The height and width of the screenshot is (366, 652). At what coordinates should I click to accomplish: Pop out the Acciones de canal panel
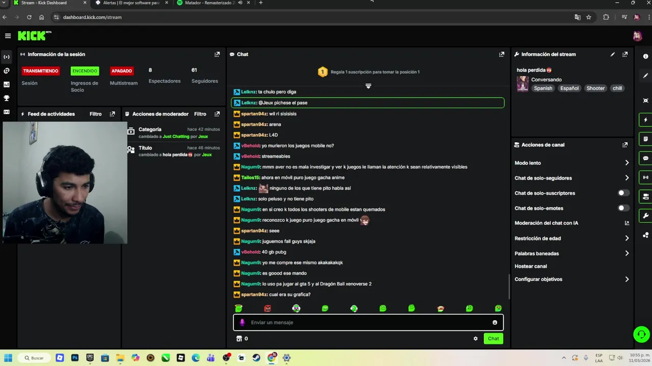point(625,145)
